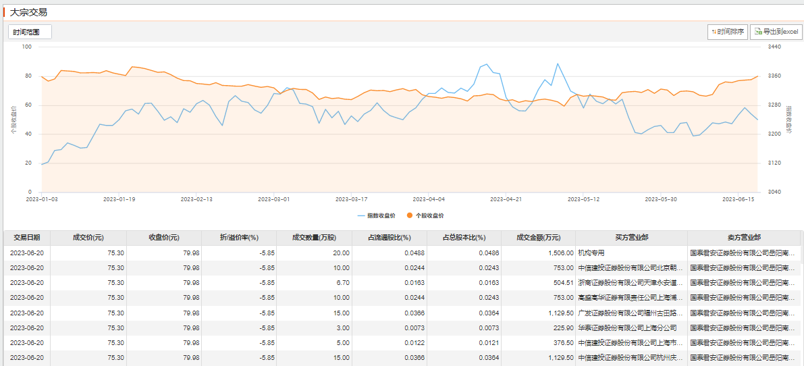Toggle the 指数收盘价 legend series
Viewport: 804px width, 366px height.
pyautogui.click(x=377, y=216)
